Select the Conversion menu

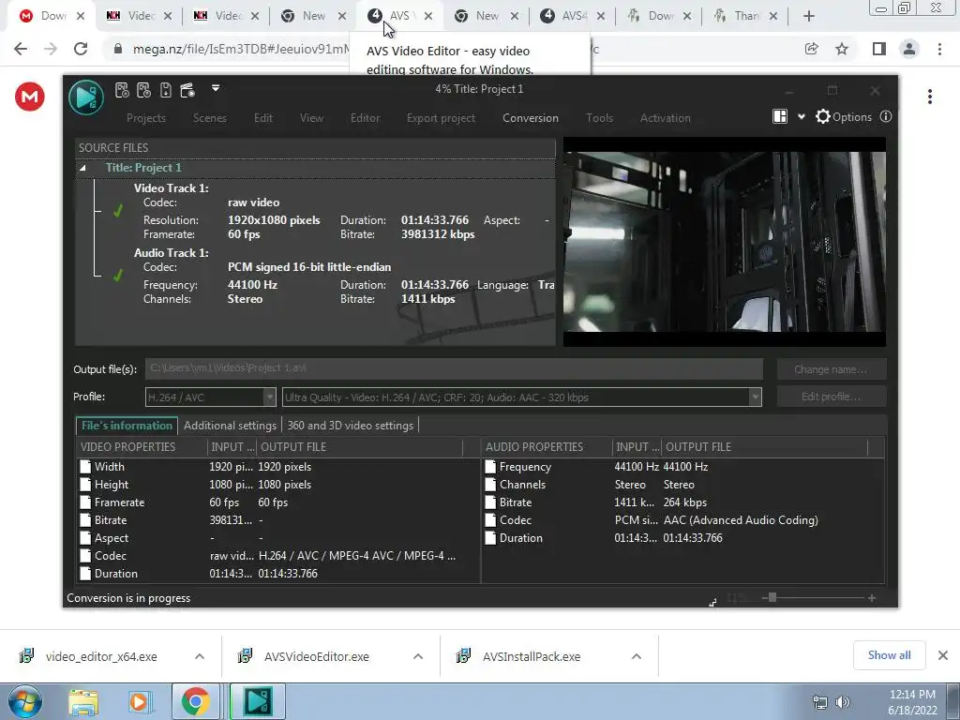[x=531, y=118]
